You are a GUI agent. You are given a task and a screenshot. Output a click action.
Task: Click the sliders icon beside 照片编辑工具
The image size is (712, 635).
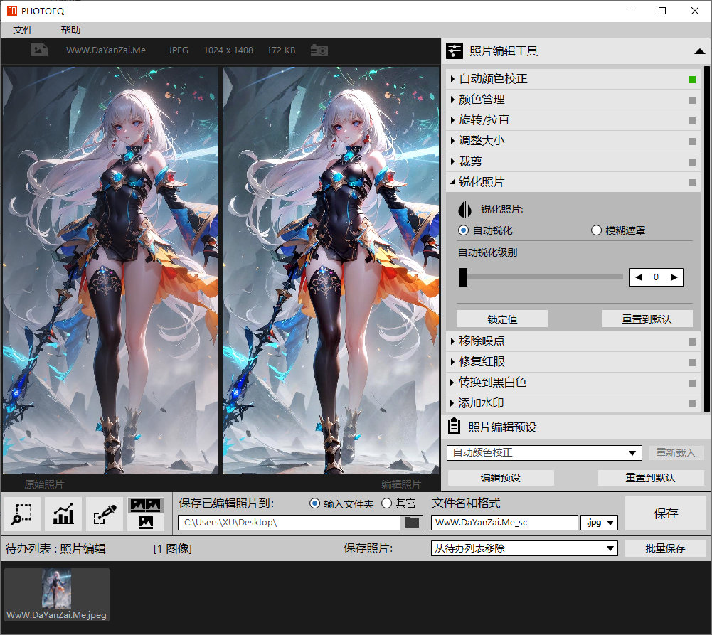454,50
